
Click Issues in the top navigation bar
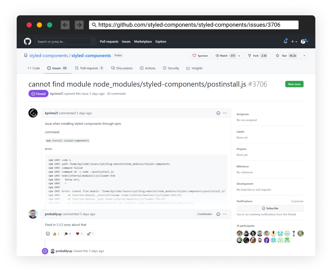(x=126, y=42)
